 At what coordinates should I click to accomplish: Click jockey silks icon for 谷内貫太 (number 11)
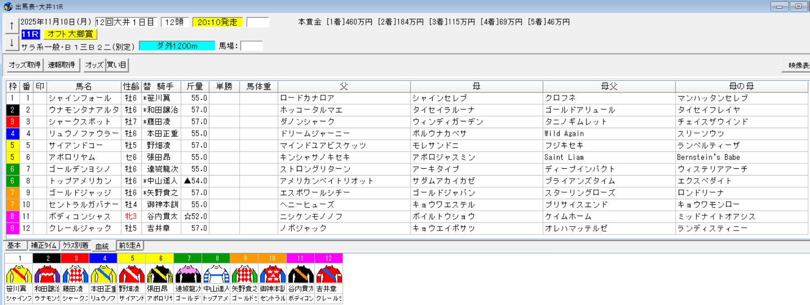(x=301, y=274)
